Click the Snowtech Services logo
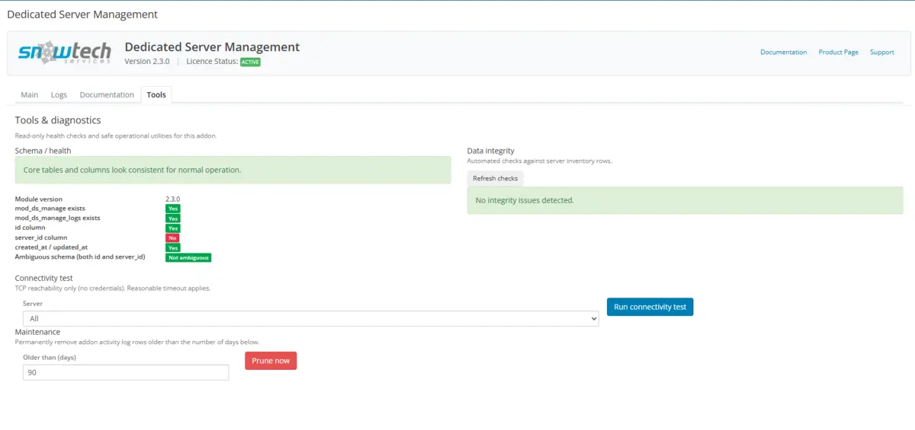The image size is (915, 430). (x=65, y=53)
